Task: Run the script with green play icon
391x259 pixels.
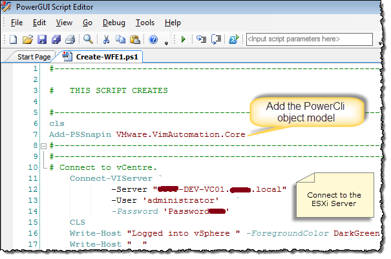Action: [184, 39]
